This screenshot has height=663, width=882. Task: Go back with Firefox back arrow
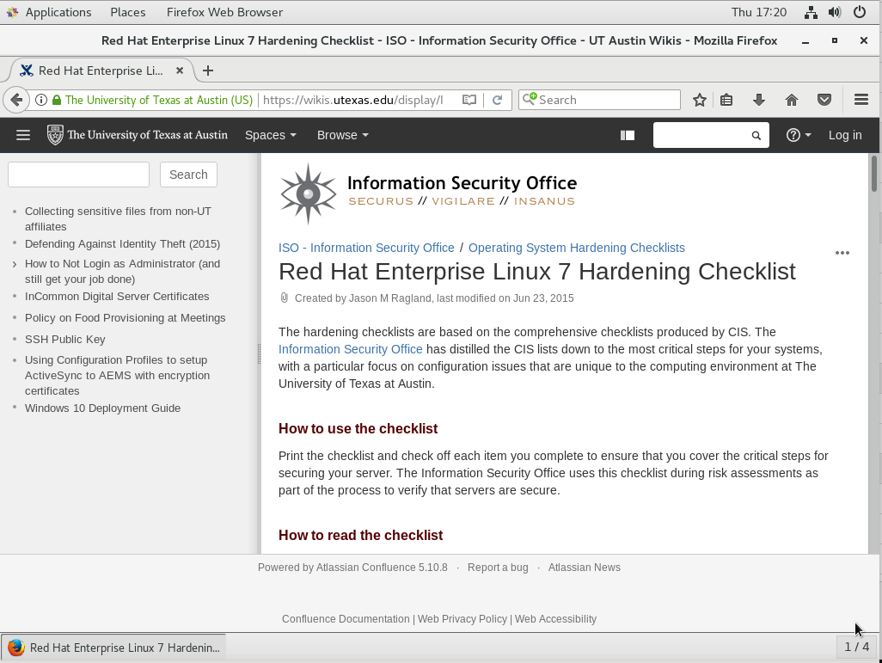point(16,101)
